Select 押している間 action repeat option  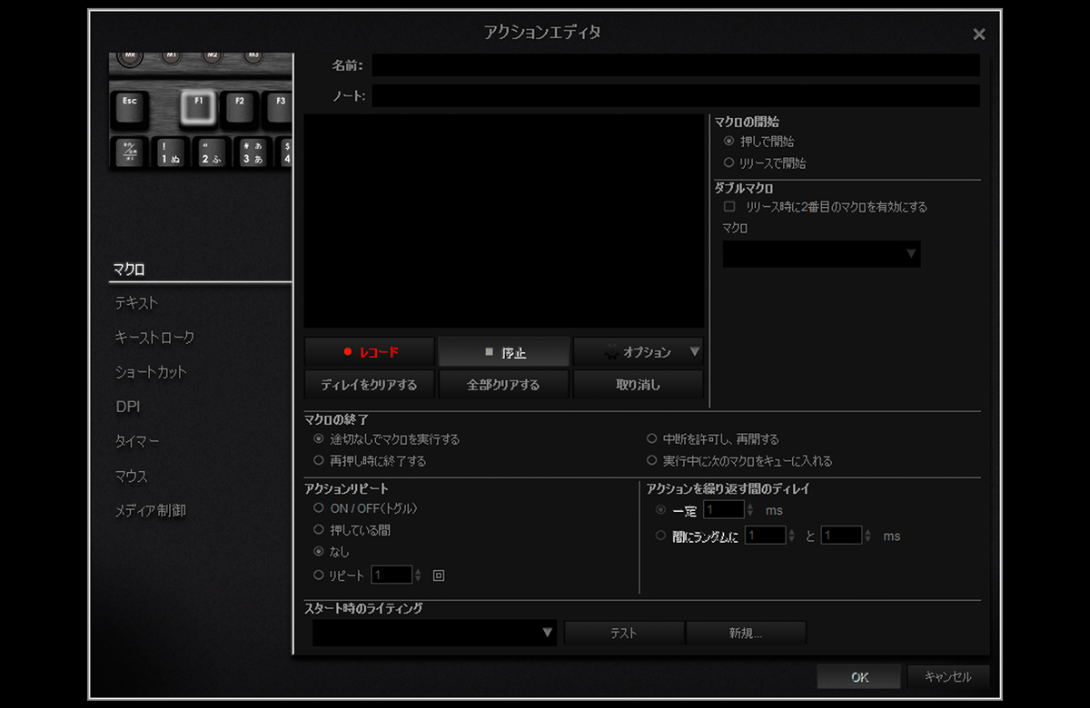[319, 529]
